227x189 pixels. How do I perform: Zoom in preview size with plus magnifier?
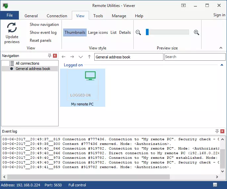pyautogui.click(x=197, y=32)
